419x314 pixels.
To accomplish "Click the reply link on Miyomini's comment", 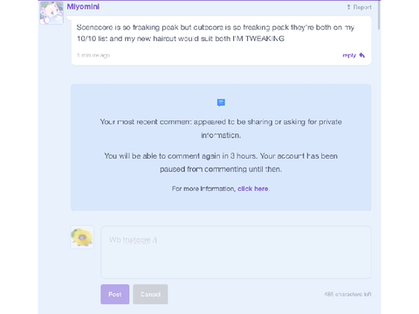I will point(349,55).
